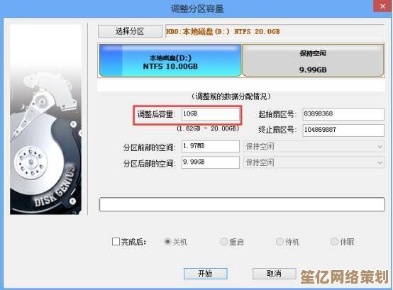This screenshot has height=290, width=393.
Task: Select the blue D: NTFS partition block
Action: 170,60
